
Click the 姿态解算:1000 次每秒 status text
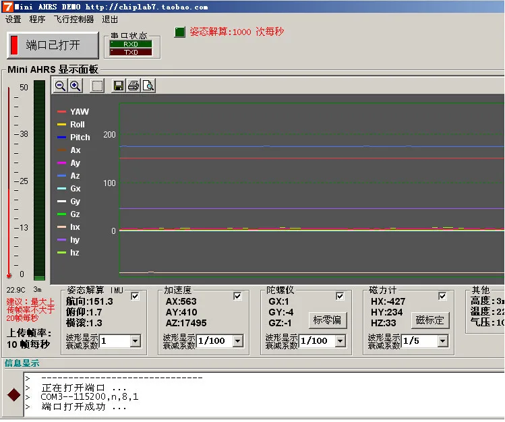(x=237, y=32)
